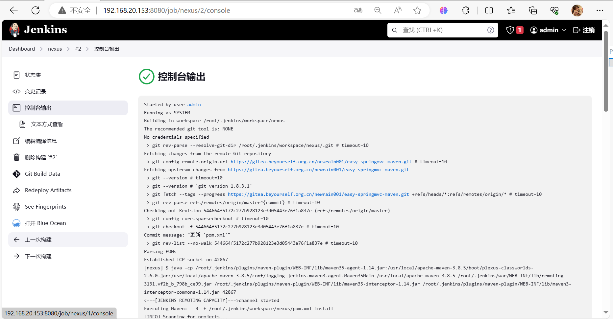613x319 pixels.
Task: Go to 下一次构建 next build
Action: [x=68, y=256]
